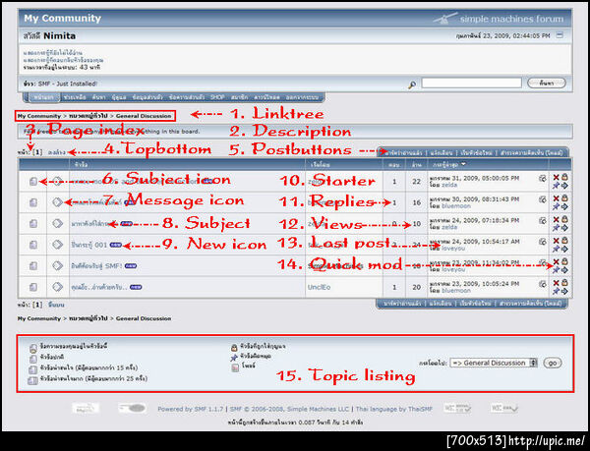Lock topic last posted 07:18:34 PM

tap(564, 219)
